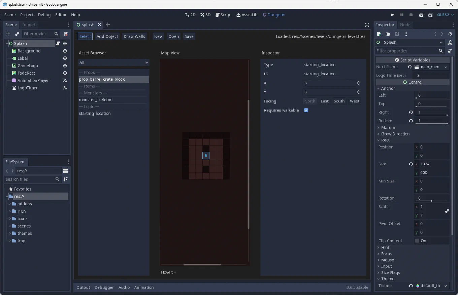Screen dimensions: 458x295
Task: Open the Debug menu
Action: (x=44, y=15)
